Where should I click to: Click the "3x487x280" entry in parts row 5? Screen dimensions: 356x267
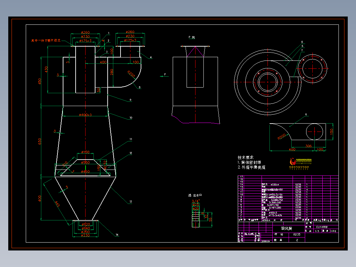click(275, 208)
